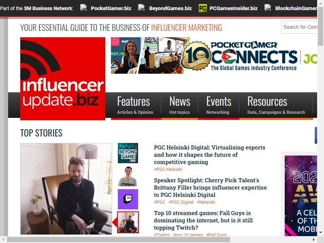Select the highlighted seated man story thumbnail
This screenshot has width=324, height=243.
click(x=128, y=222)
